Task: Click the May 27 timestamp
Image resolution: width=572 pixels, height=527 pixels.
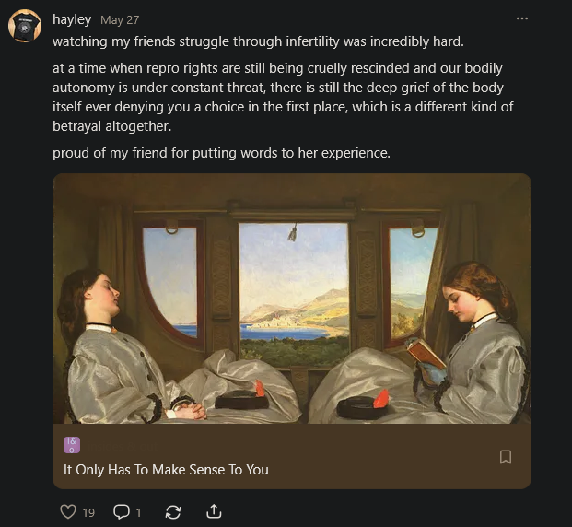Action: (x=118, y=19)
